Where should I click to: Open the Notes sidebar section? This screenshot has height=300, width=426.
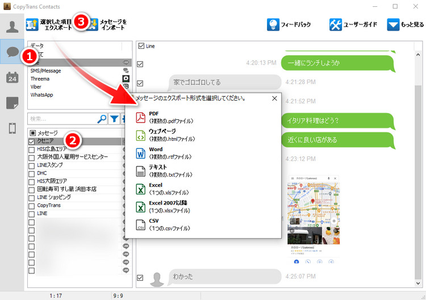point(12,103)
